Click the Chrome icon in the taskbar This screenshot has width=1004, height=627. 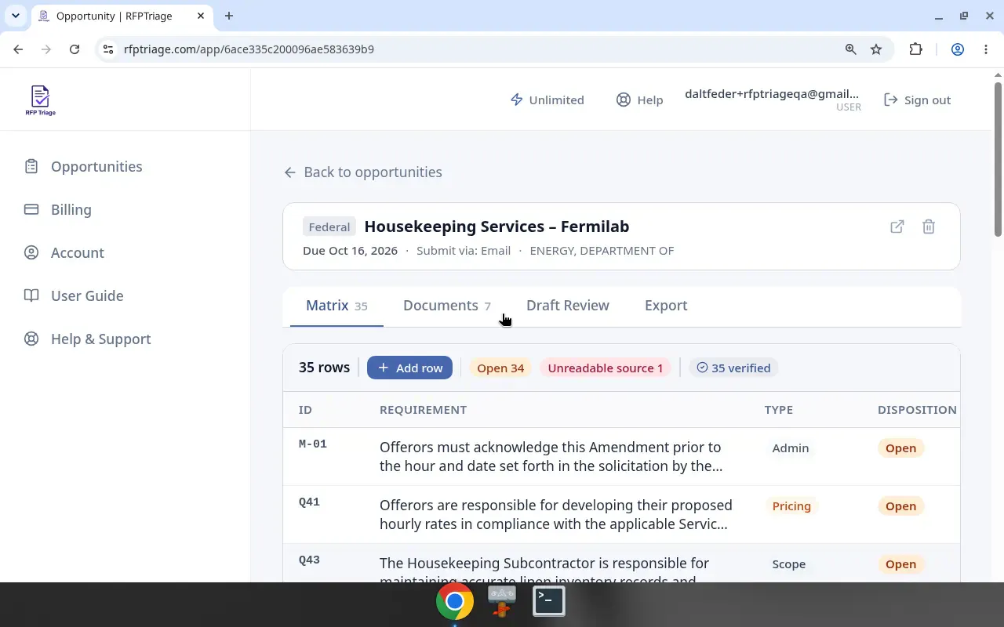[455, 601]
